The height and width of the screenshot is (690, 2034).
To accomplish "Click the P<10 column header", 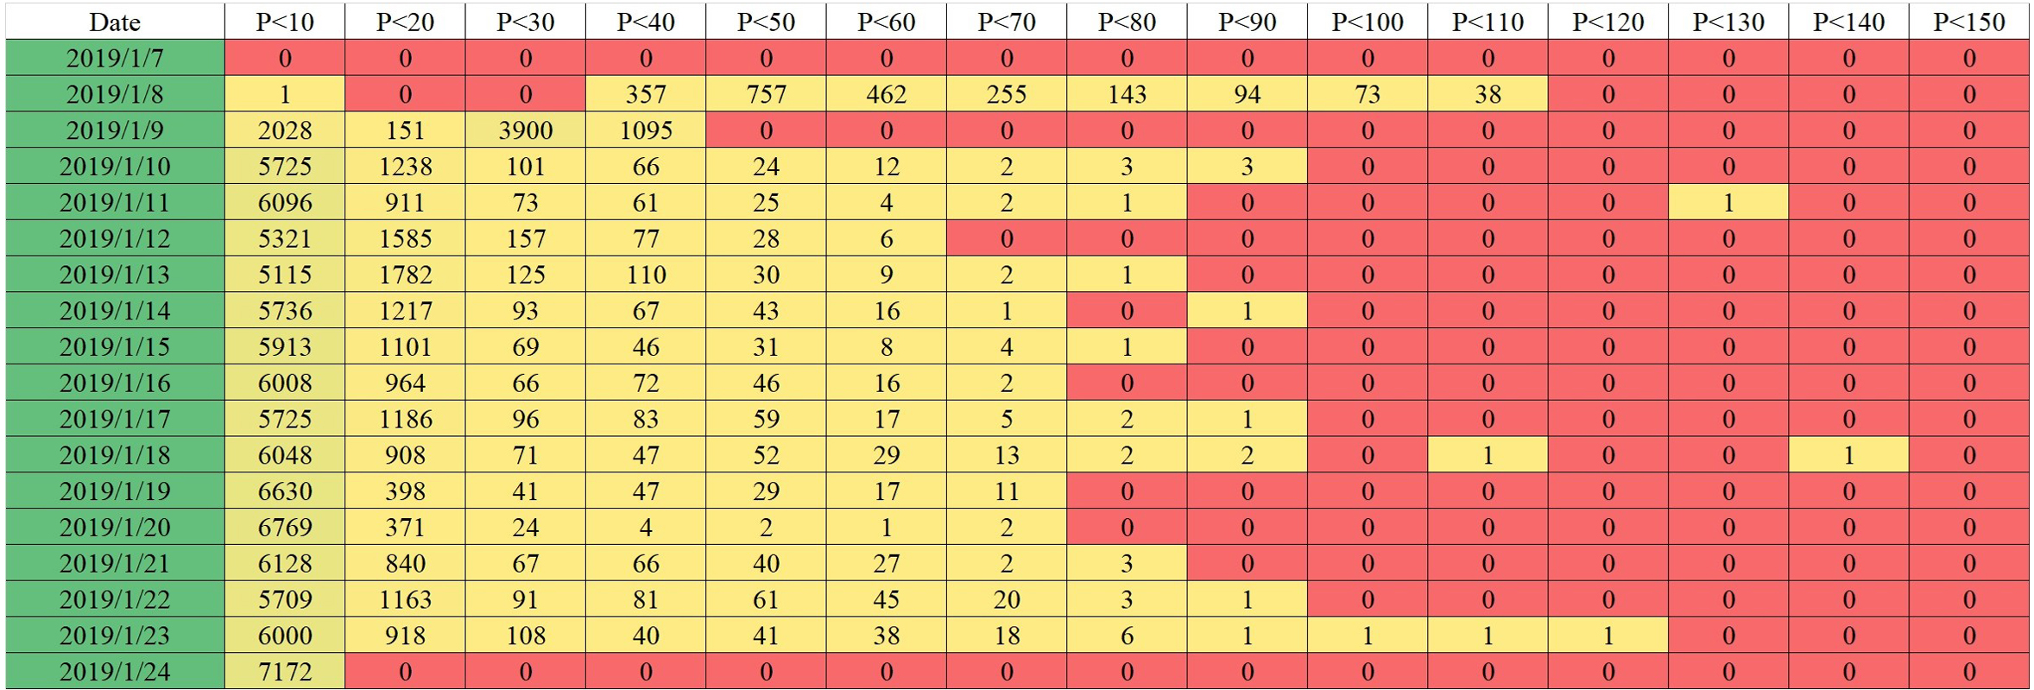I will click(285, 22).
